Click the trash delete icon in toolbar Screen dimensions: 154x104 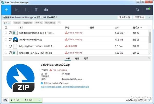click(x=36, y=10)
